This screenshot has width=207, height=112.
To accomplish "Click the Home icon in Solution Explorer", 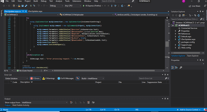I will pyautogui.click(x=180, y=15).
